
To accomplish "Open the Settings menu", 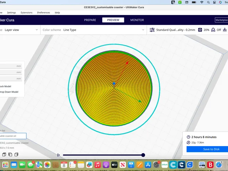I will 11,12.
